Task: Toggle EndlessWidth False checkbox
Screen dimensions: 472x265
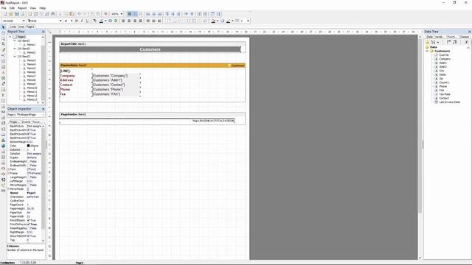Action: coord(28,165)
